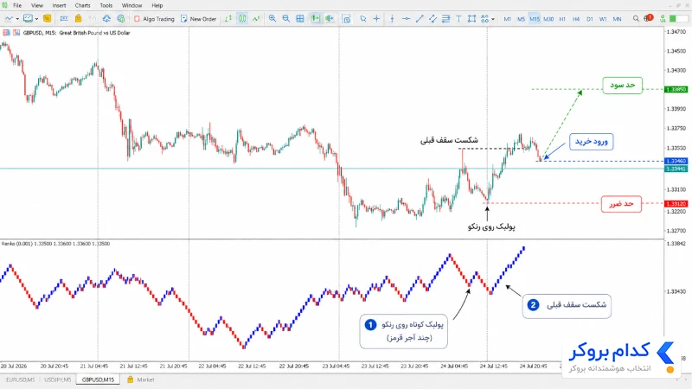The width and height of the screenshot is (692, 389).
Task: Select the trendline drawing tool
Action: point(420,18)
